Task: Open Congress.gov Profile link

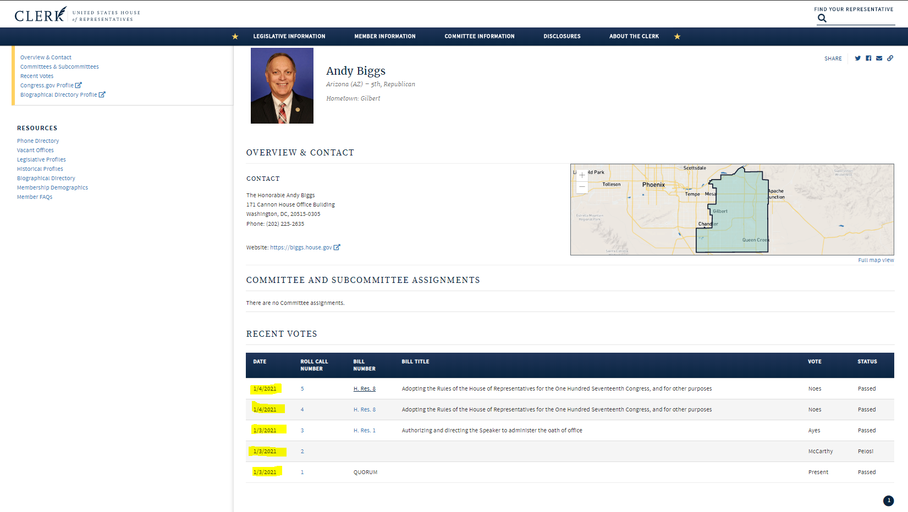Action: tap(47, 85)
